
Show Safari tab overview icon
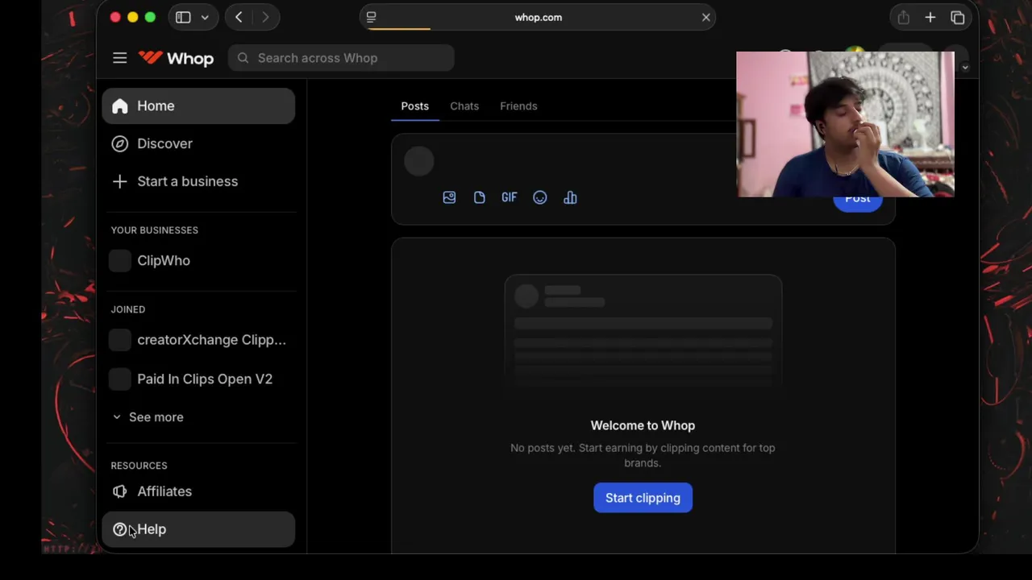pos(958,17)
